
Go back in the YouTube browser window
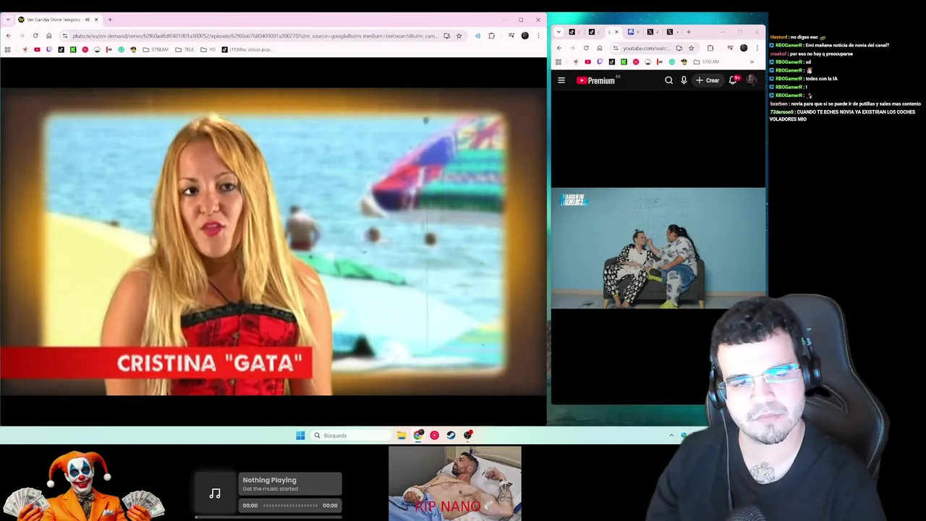(x=559, y=48)
